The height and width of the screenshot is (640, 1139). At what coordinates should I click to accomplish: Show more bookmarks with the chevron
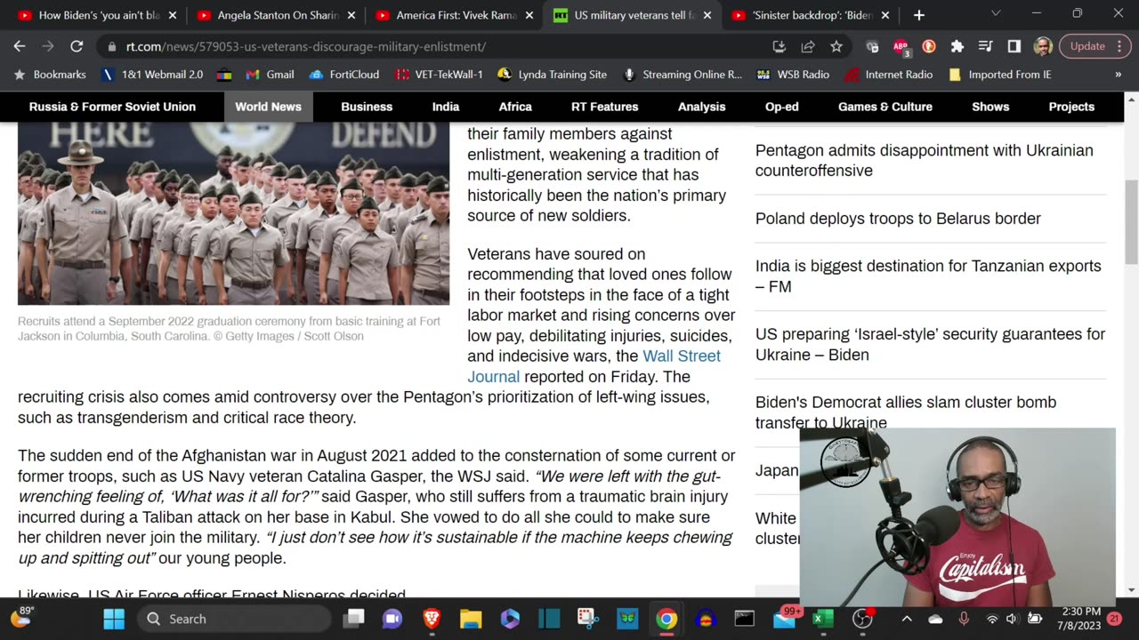pyautogui.click(x=1119, y=75)
